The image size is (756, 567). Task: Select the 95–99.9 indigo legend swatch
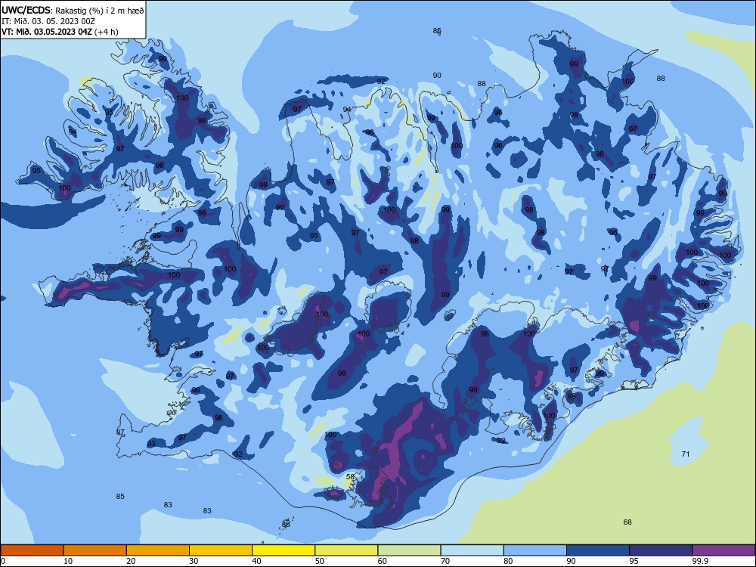coord(661,550)
